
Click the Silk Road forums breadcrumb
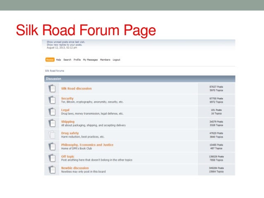pos(55,71)
